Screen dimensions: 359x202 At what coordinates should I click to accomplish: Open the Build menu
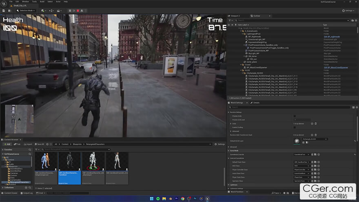click(41, 2)
